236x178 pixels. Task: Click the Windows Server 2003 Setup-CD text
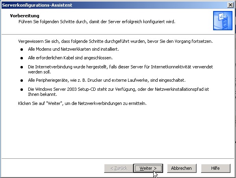pyautogui.click(x=119, y=92)
